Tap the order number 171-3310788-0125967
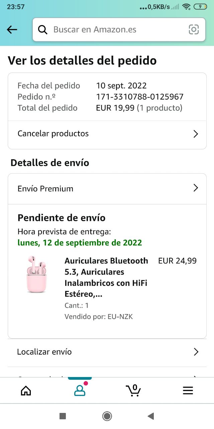This screenshot has height=429, width=214. click(140, 97)
